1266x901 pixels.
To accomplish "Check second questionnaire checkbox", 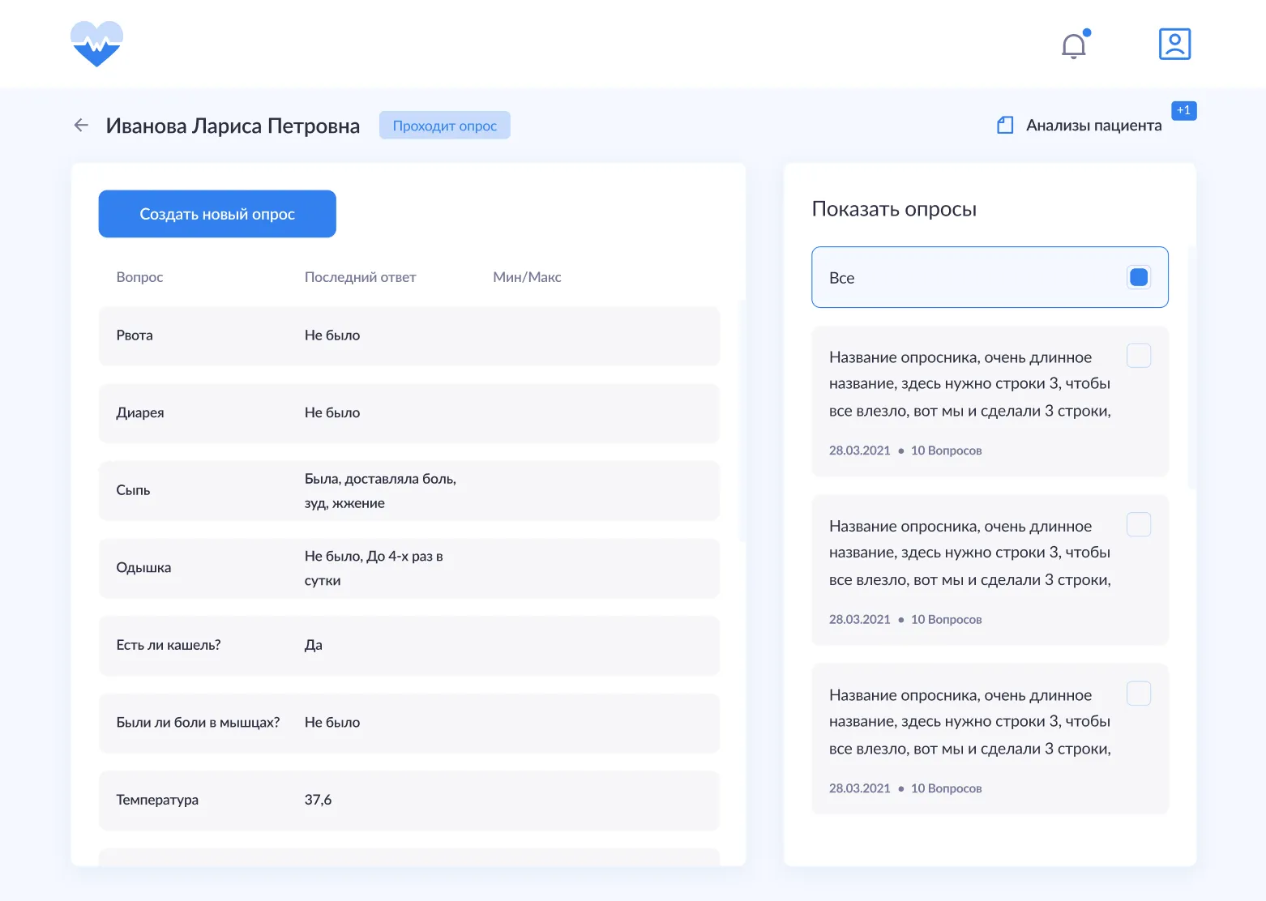I will click(x=1139, y=524).
